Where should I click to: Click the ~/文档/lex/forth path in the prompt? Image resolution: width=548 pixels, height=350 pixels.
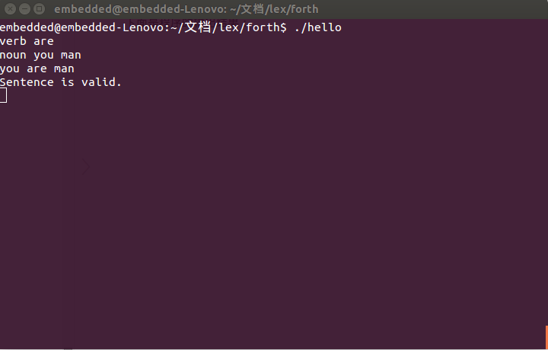tap(229, 27)
